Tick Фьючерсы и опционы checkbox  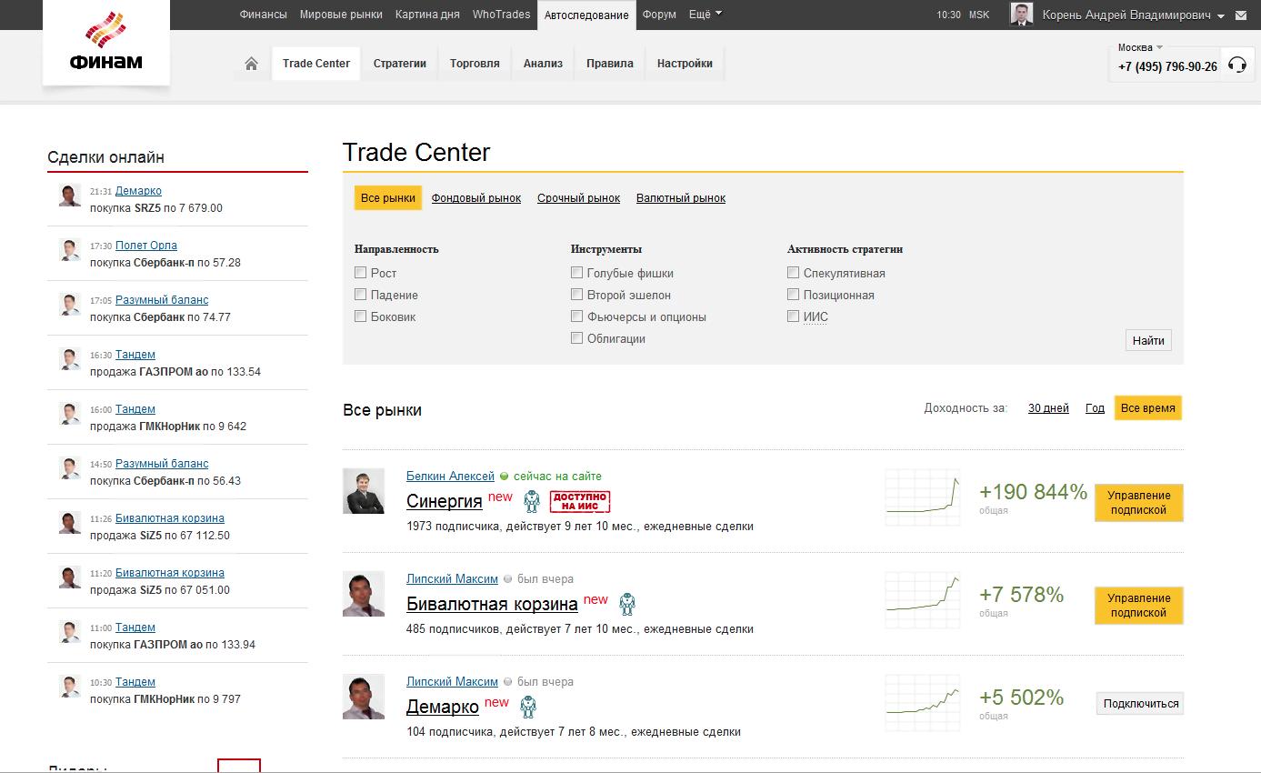point(576,316)
